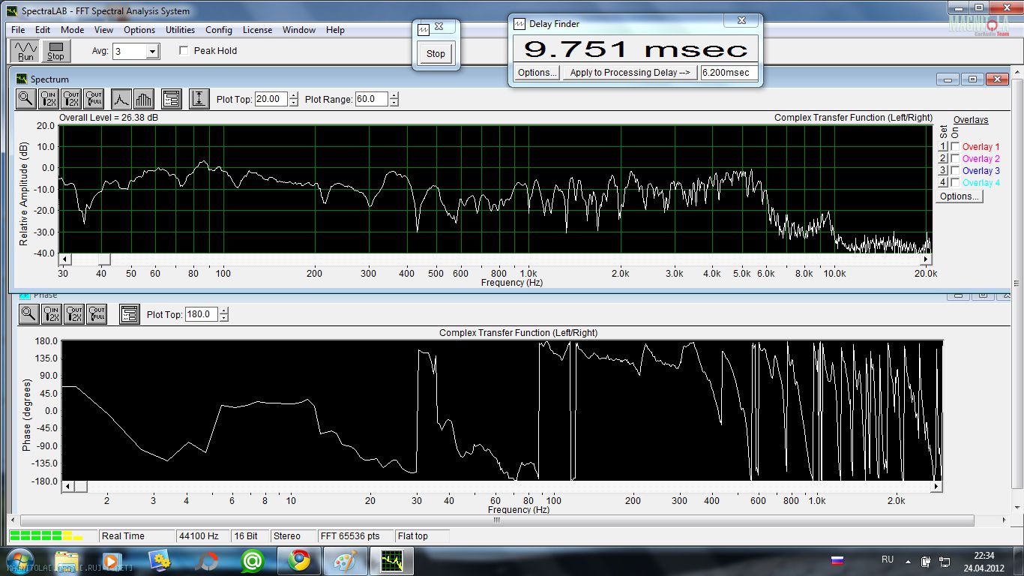1024x576 pixels.
Task: Open the Config menu
Action: click(219, 30)
